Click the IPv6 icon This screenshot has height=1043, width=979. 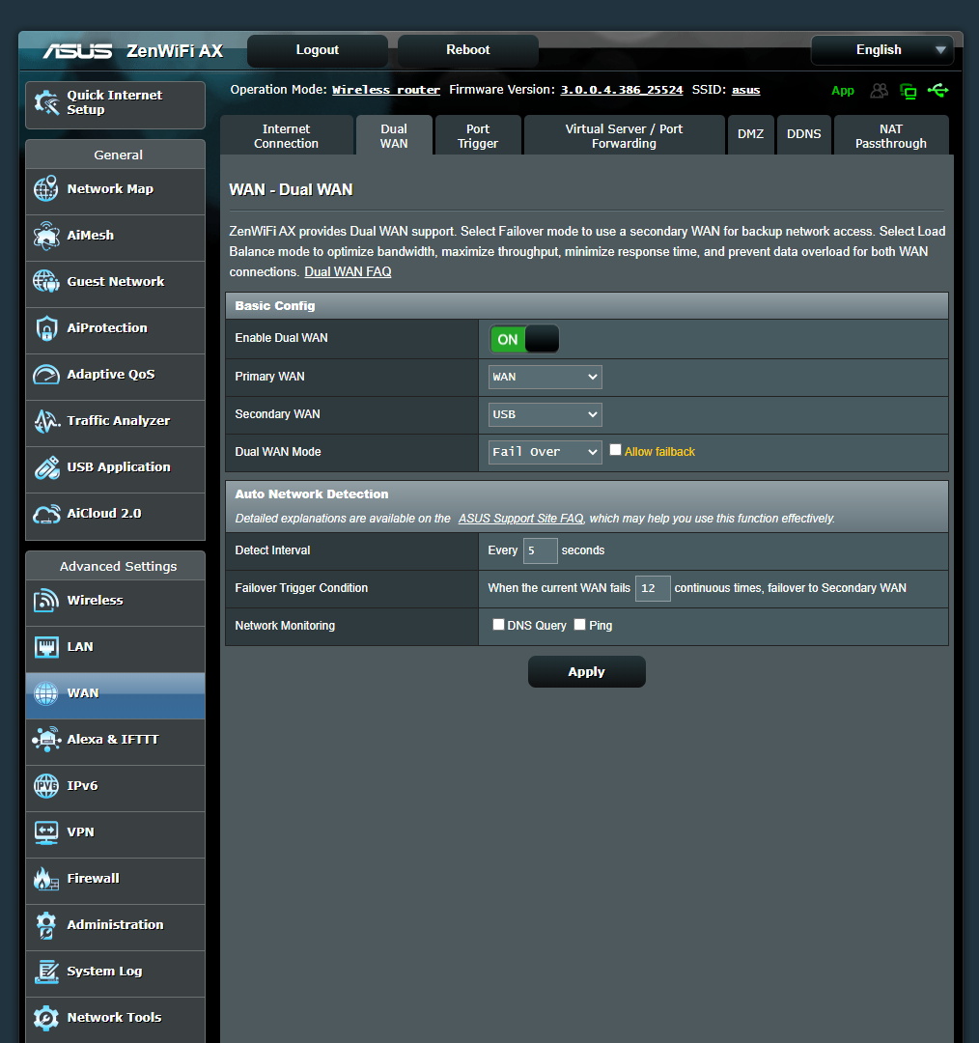pos(46,785)
